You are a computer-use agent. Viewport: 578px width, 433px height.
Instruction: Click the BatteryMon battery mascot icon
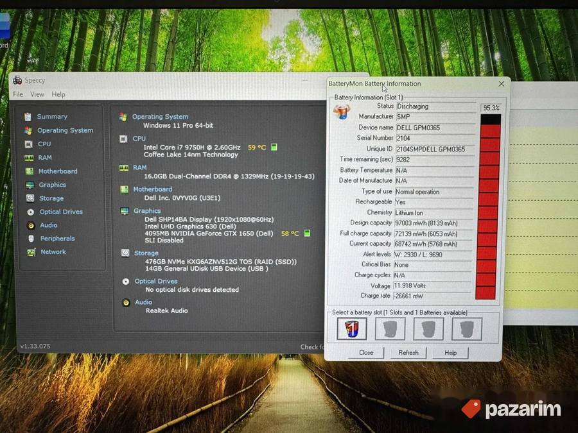click(x=342, y=111)
